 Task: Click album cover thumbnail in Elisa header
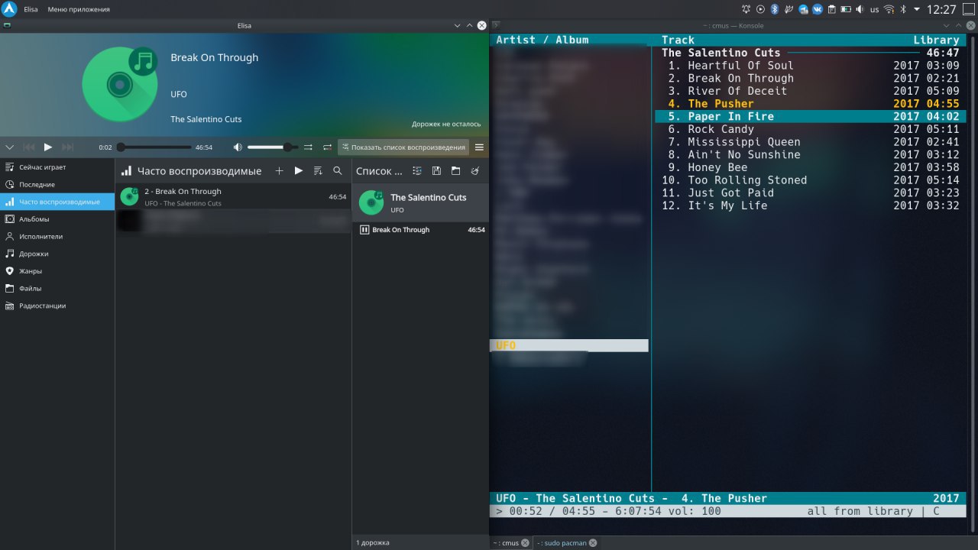tap(120, 83)
